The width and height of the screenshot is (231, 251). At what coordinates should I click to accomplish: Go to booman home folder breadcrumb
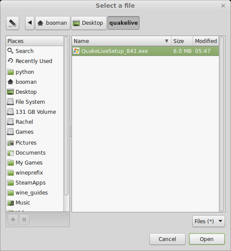point(52,23)
